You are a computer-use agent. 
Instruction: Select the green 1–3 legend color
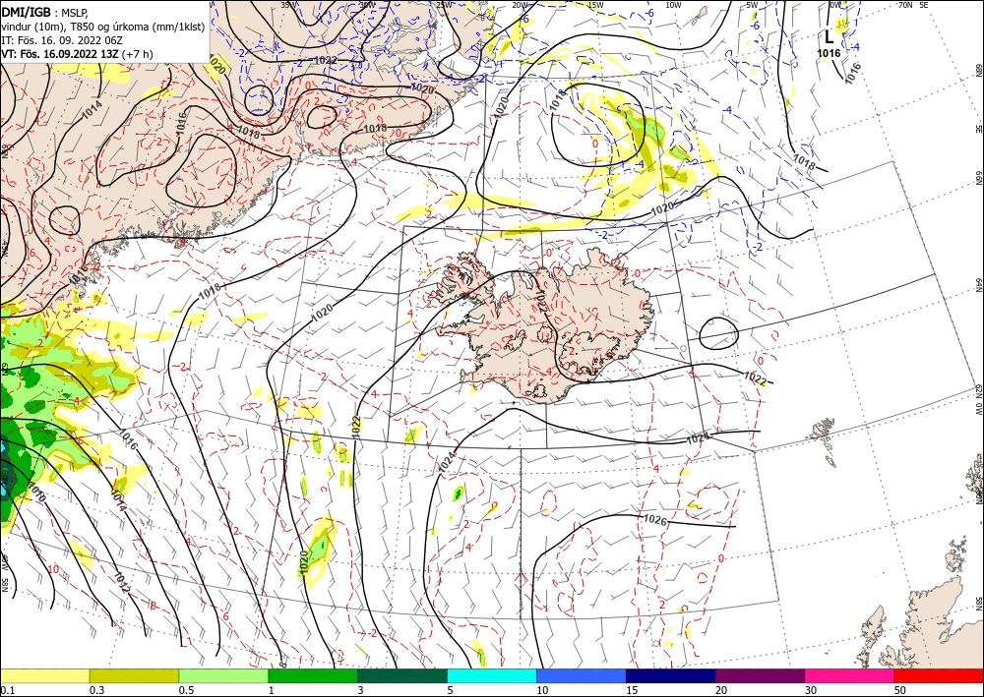(313, 675)
